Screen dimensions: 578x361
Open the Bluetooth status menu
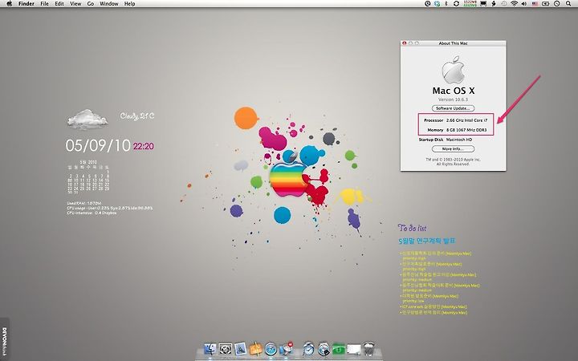click(446, 4)
